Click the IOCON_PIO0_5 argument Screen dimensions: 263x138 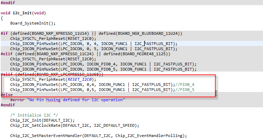point(101,69)
